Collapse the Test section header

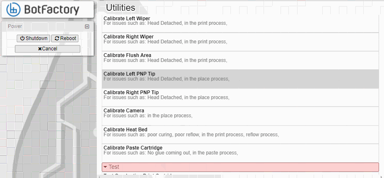[x=240, y=167]
